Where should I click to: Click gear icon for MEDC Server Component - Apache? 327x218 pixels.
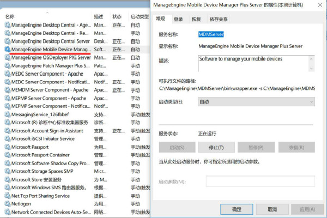(8, 74)
